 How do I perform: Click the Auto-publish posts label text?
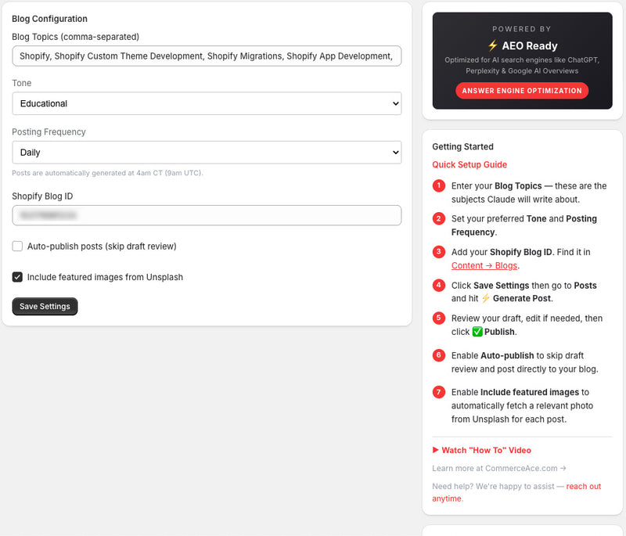click(x=102, y=246)
